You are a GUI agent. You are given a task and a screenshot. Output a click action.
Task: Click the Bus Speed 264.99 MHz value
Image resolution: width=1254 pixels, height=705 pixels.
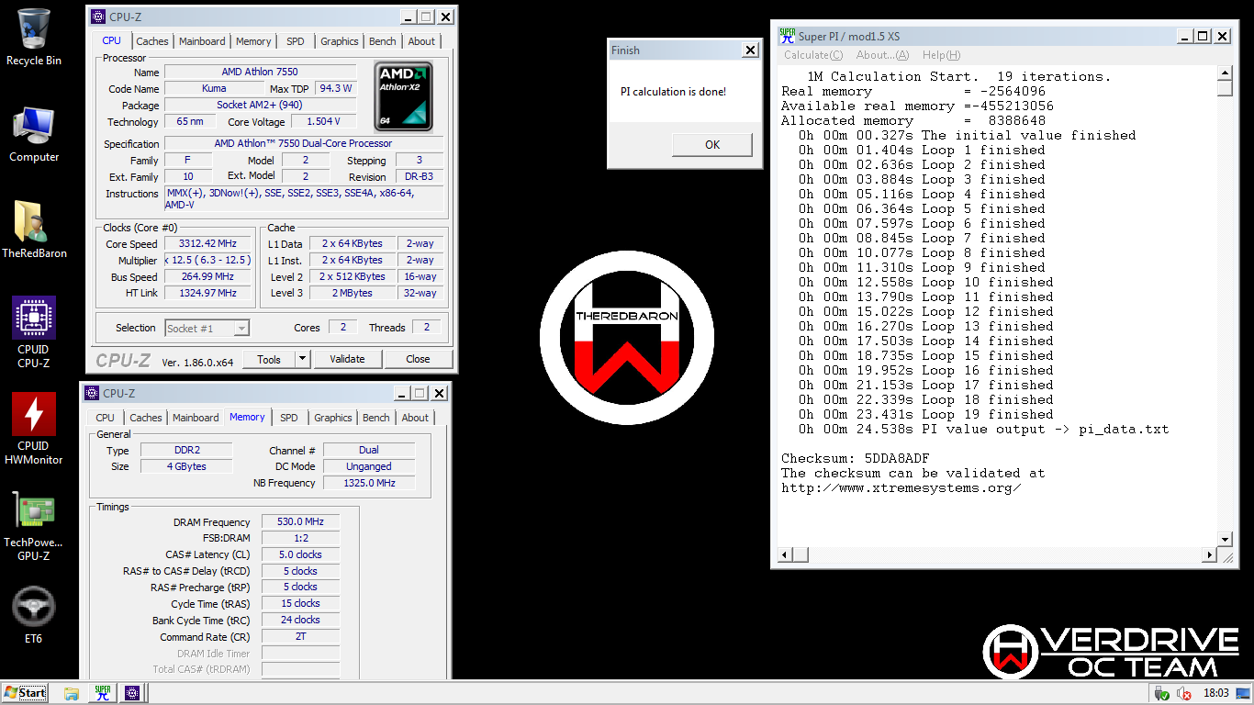207,276
